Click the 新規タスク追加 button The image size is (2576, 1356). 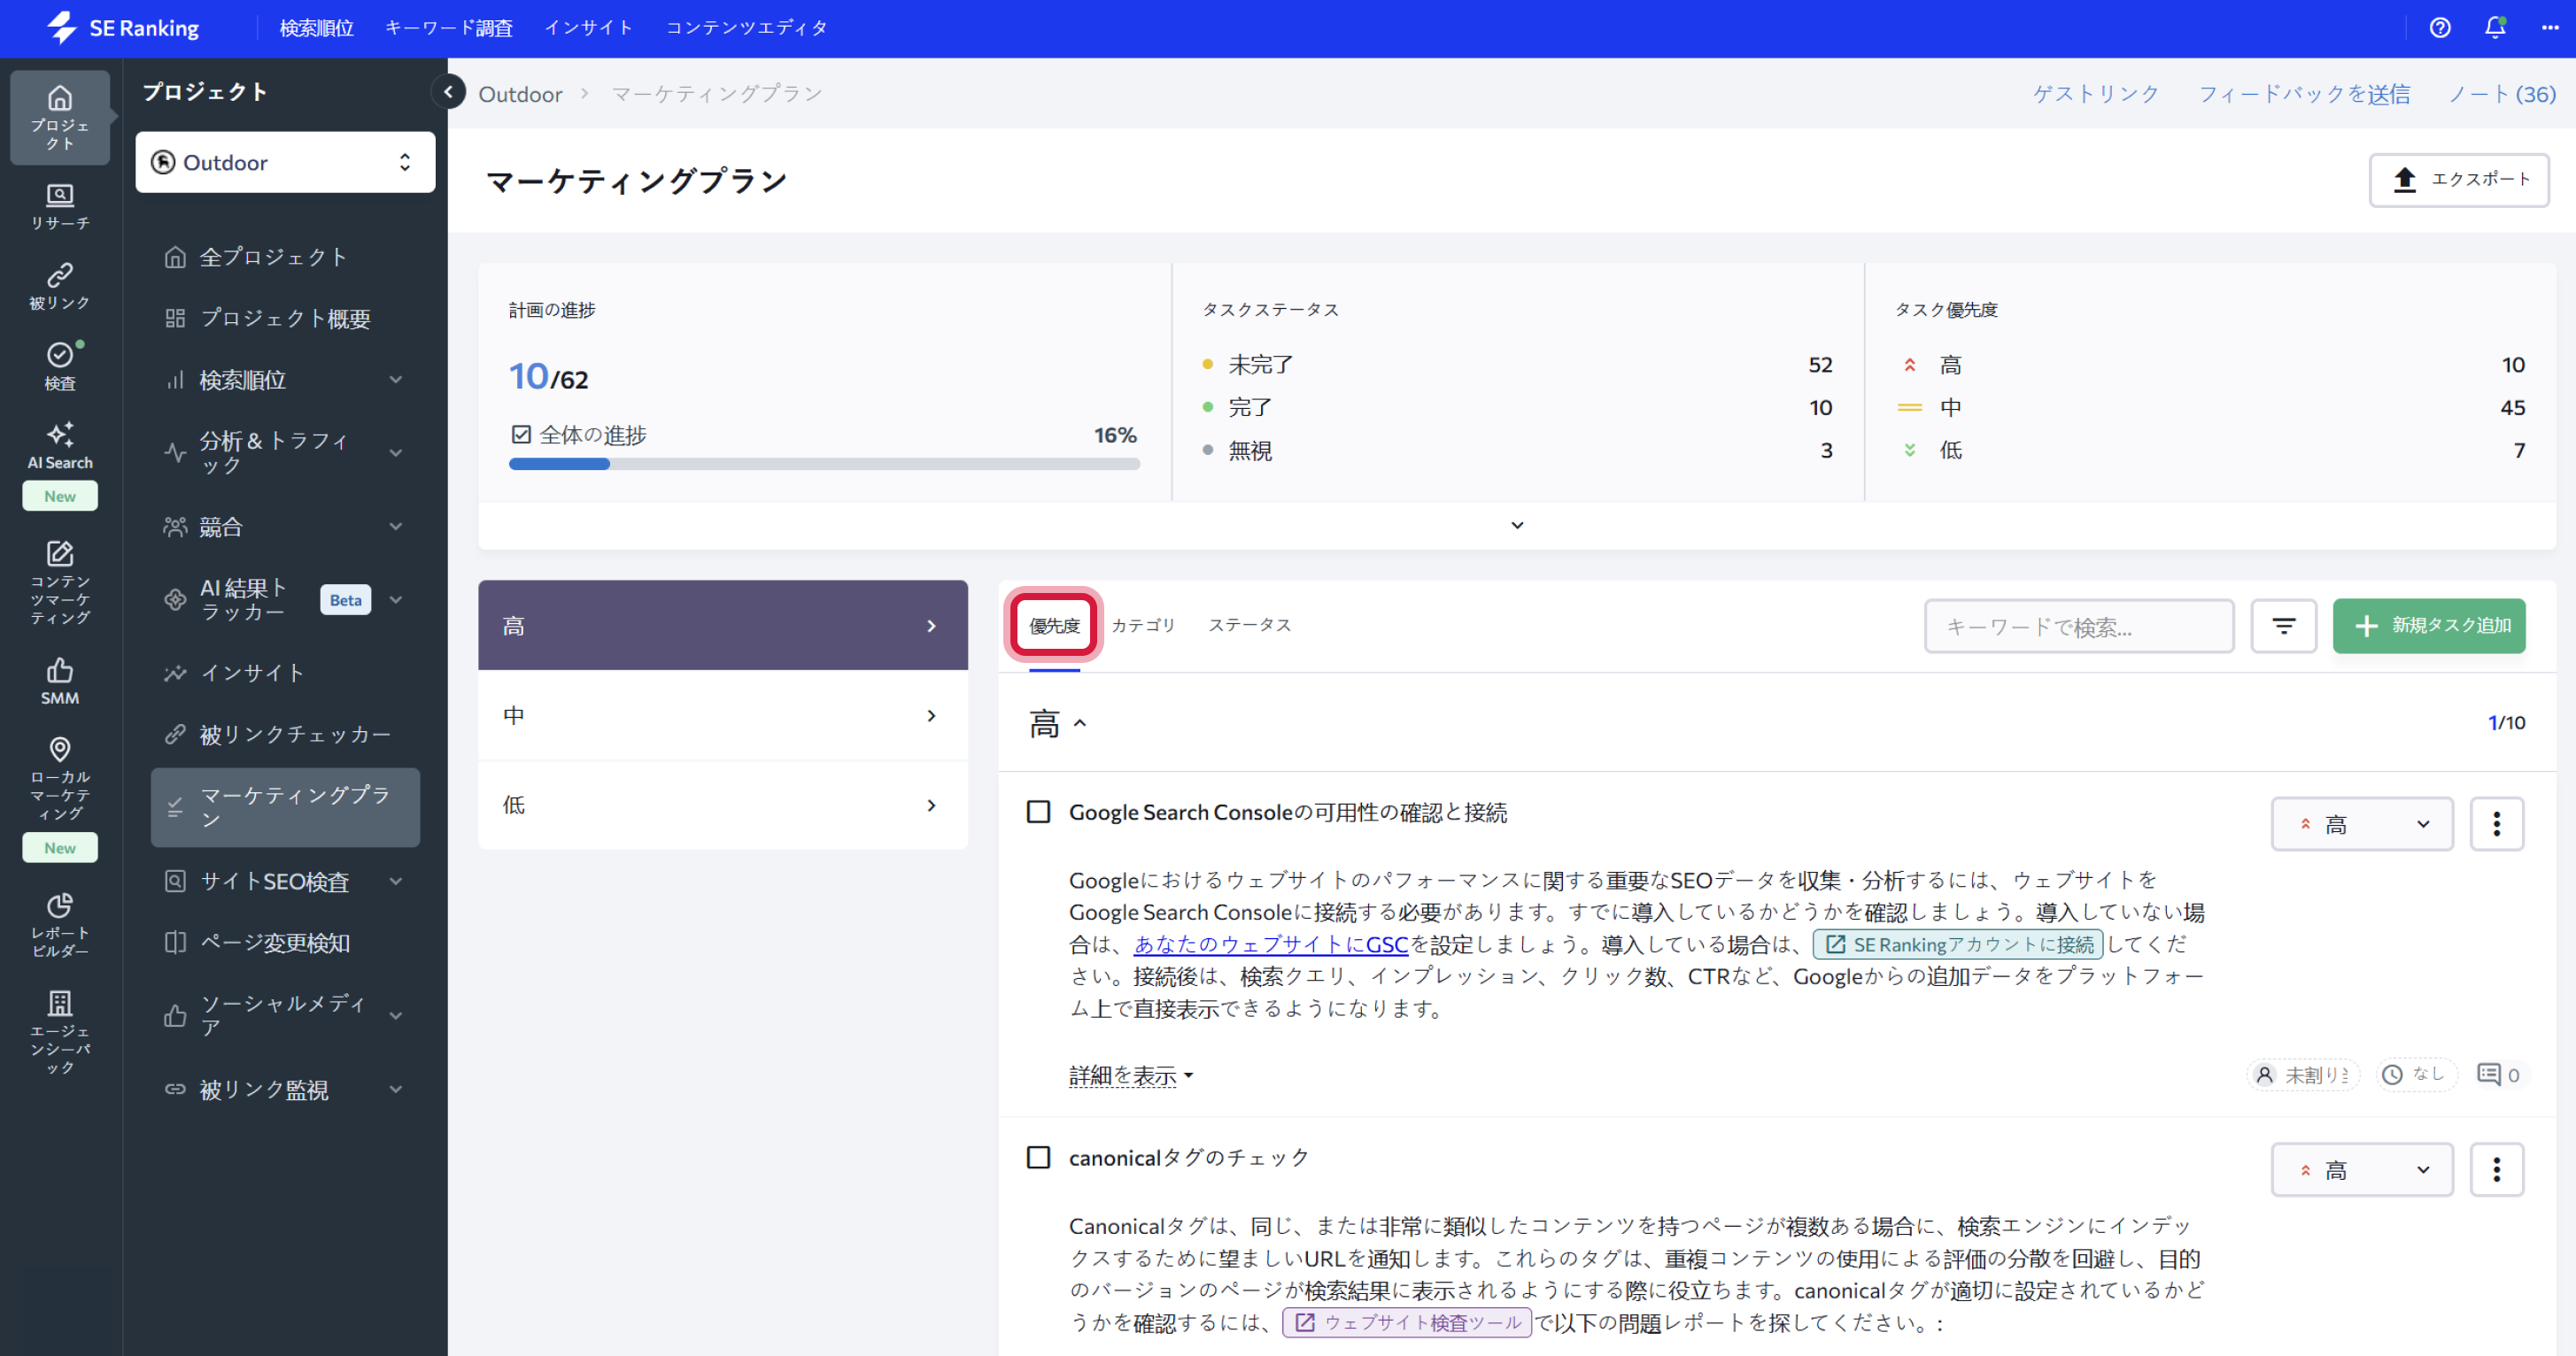(2429, 626)
